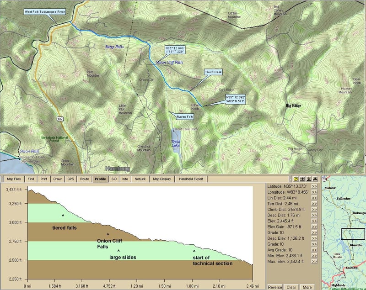Viewport: 366px width, 290px height.
Task: Click Glenville in the overview map
Action: [356, 245]
